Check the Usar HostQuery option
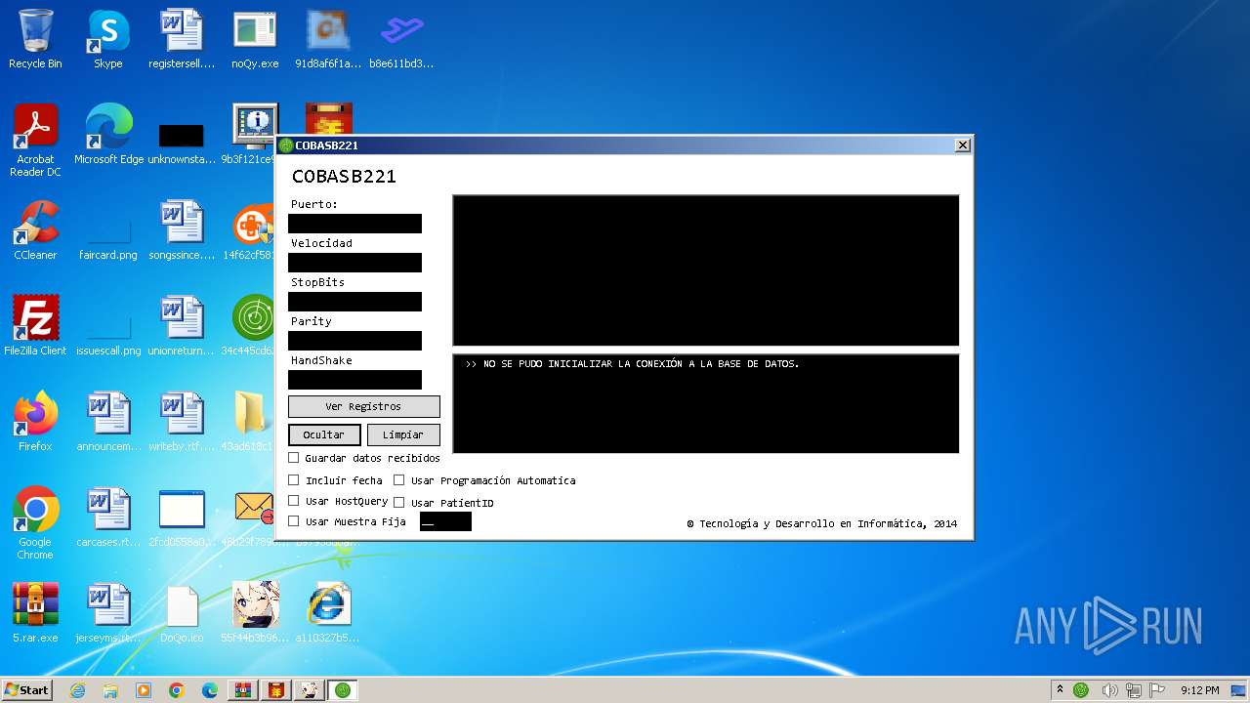This screenshot has height=703, width=1250. click(x=294, y=500)
